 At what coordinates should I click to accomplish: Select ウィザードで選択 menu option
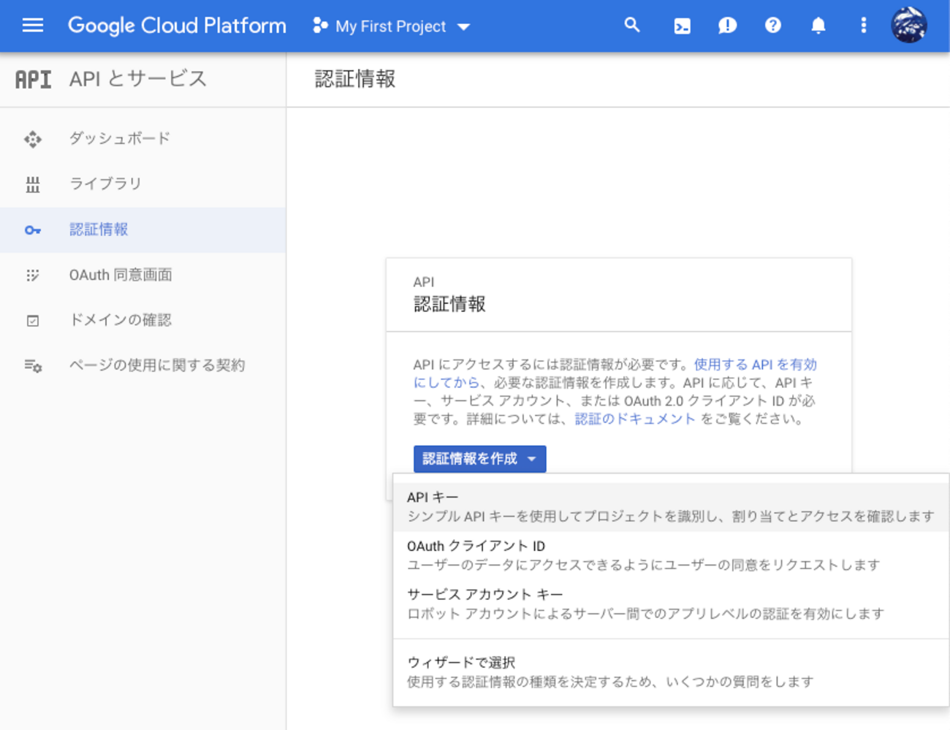pyautogui.click(x=671, y=672)
